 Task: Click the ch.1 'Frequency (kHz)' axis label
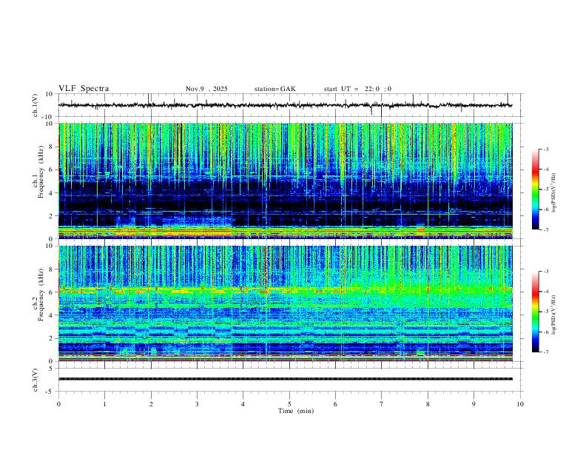(x=41, y=172)
